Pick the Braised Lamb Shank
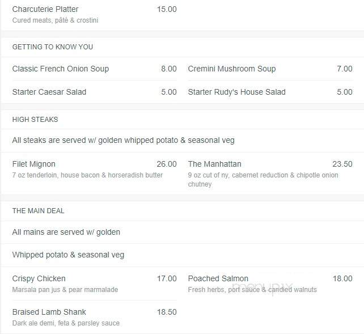Image resolution: width=364 pixels, height=334 pixels. [49, 312]
